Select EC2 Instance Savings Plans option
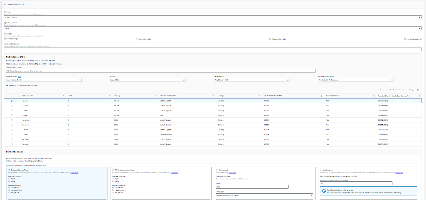426x200 pixels. 113,170
